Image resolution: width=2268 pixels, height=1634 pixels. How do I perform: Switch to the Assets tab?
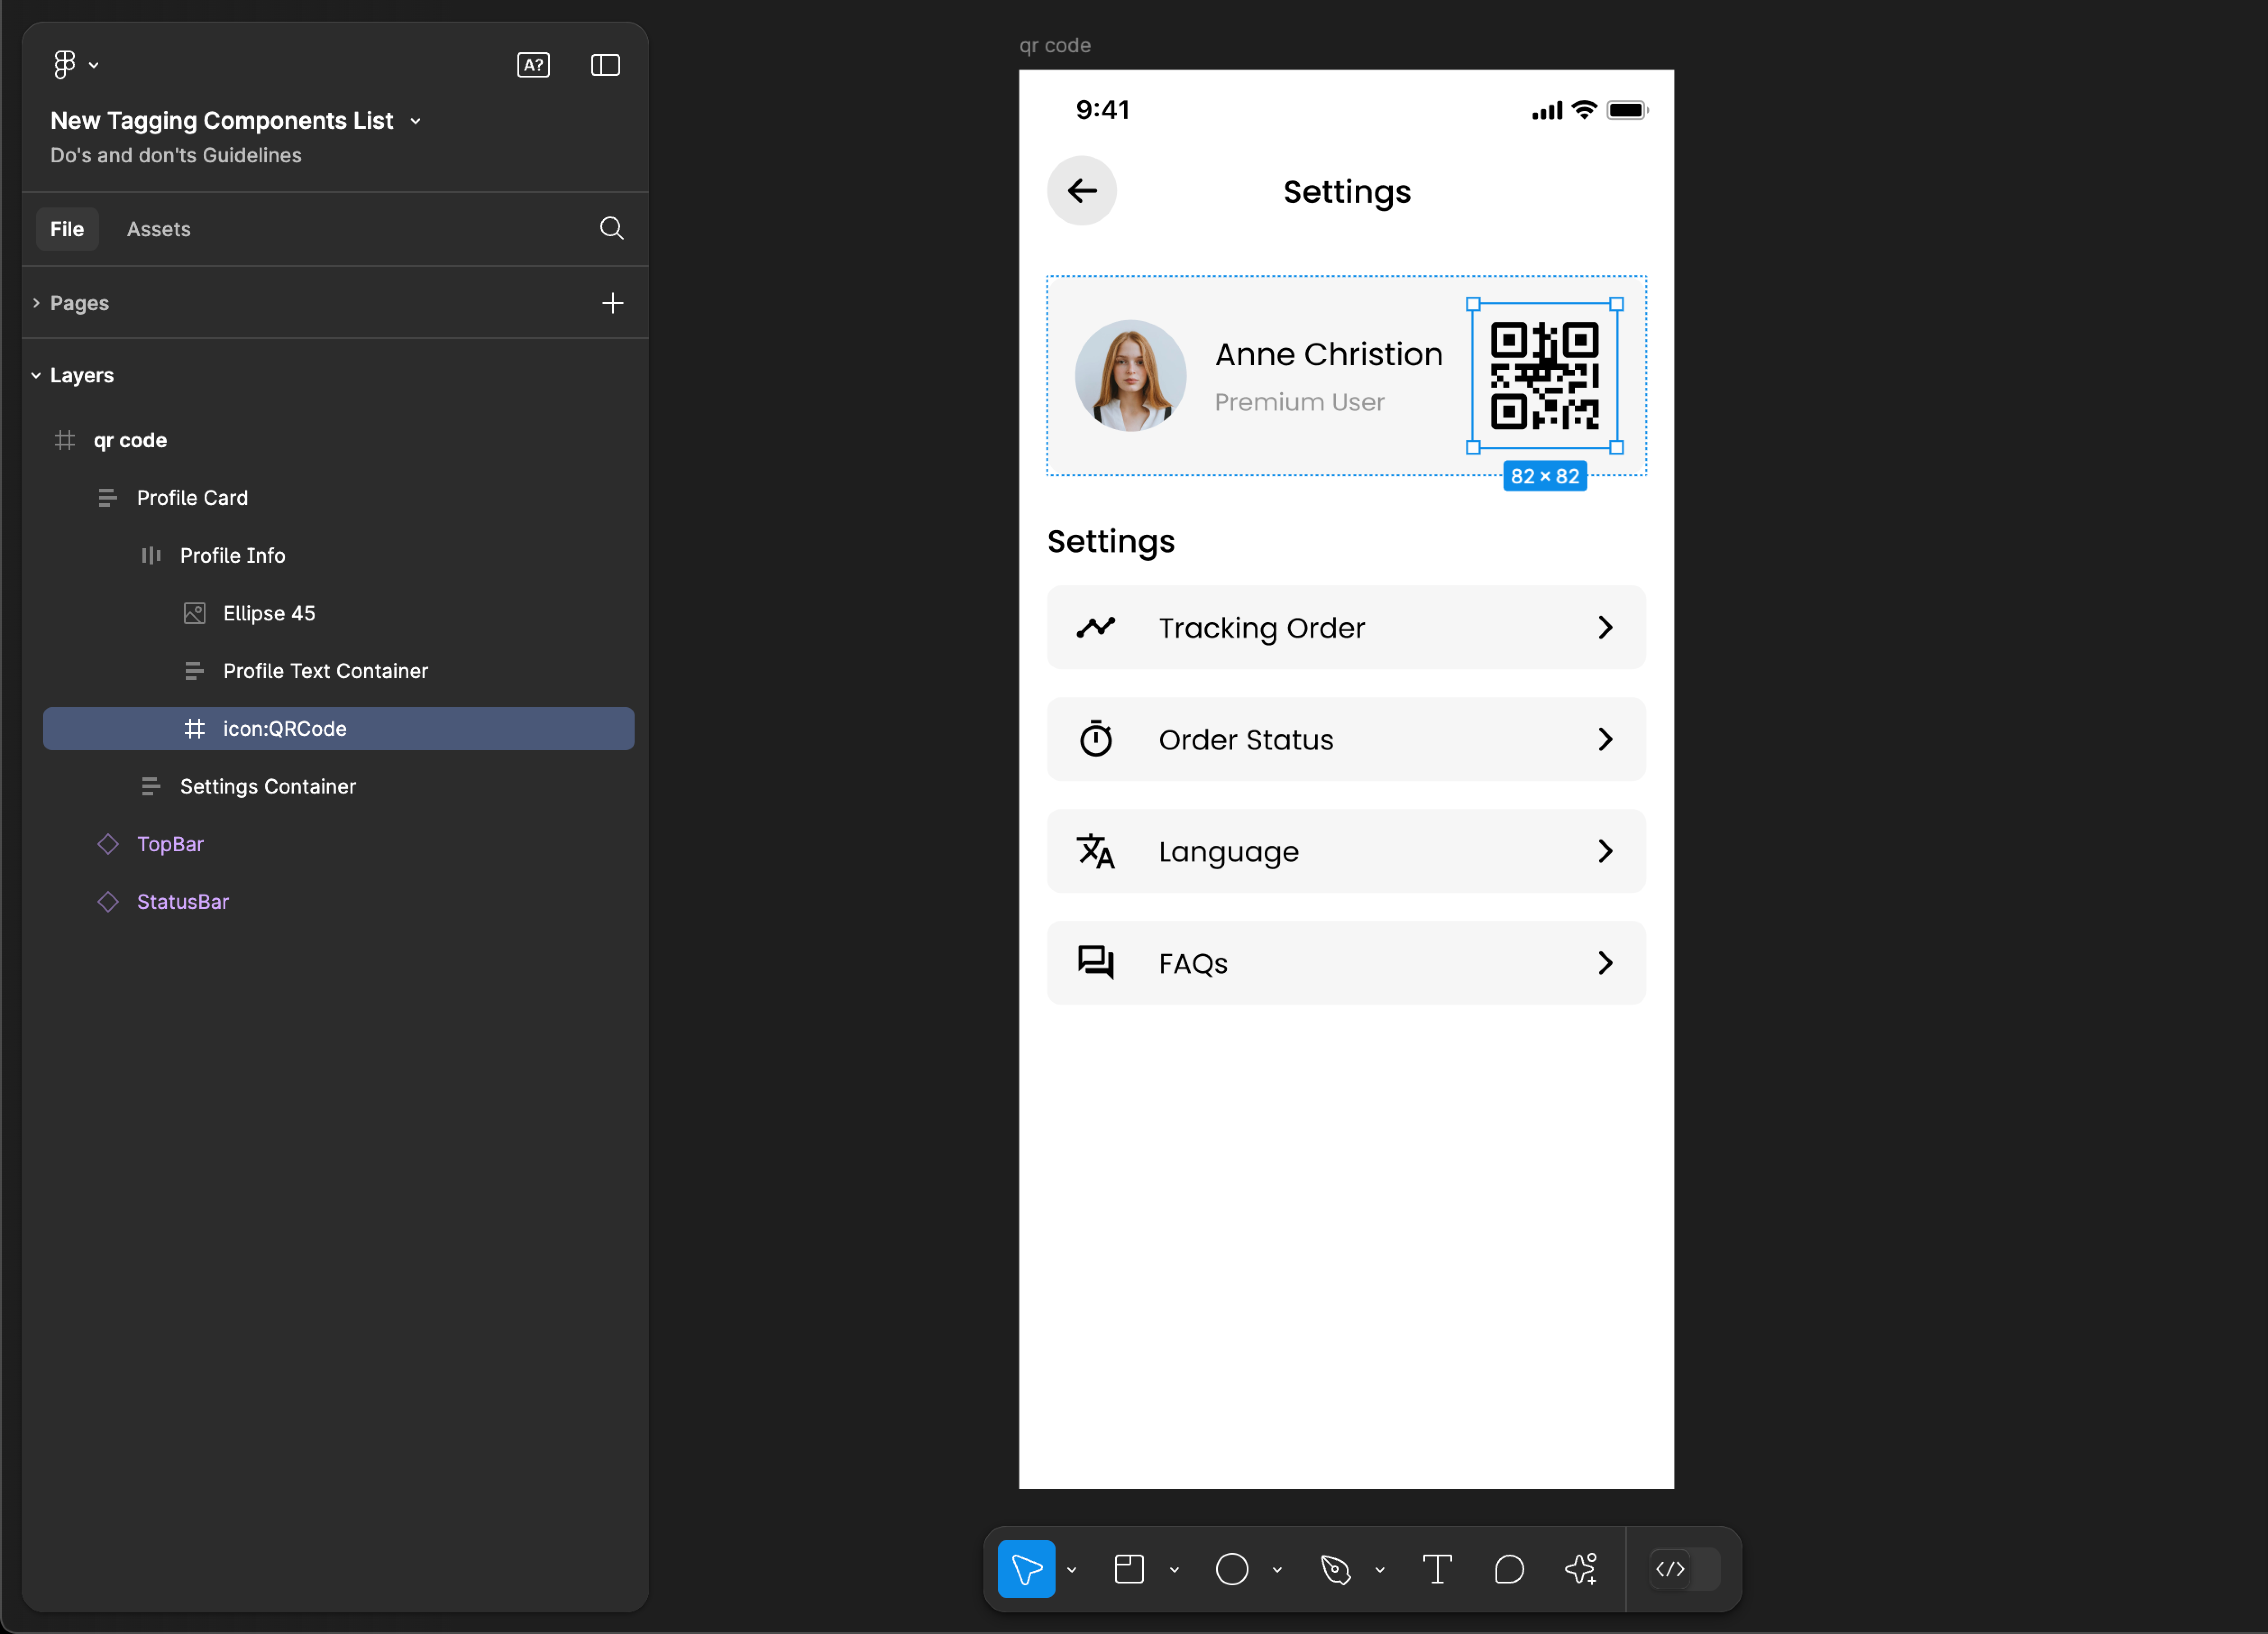pos(159,228)
